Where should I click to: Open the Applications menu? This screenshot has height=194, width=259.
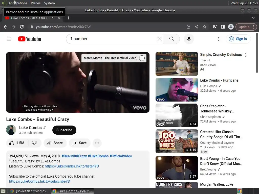(x=18, y=3)
